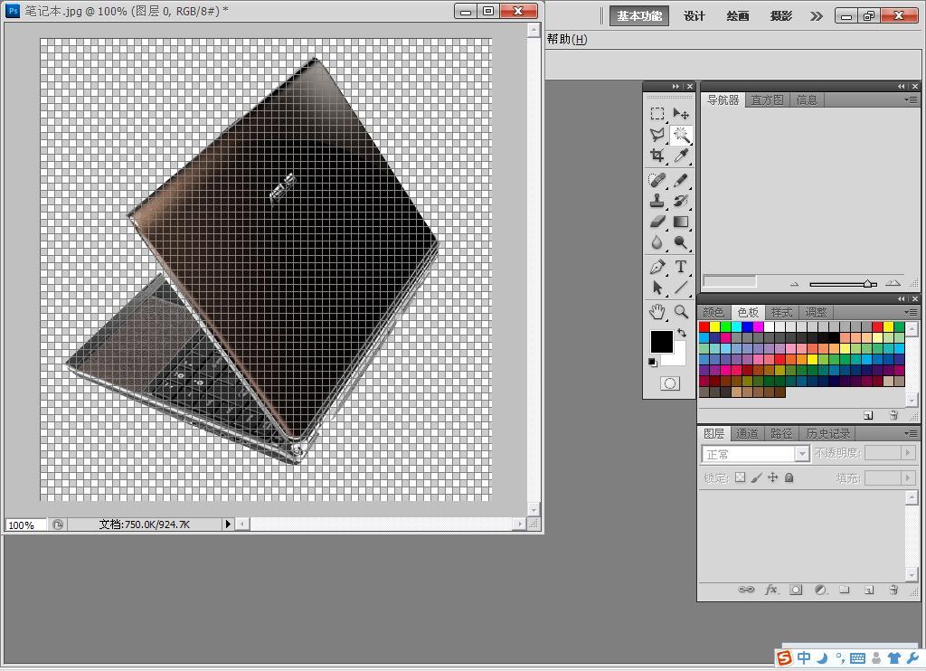Switch to the 通道 (Channels) tab
The width and height of the screenshot is (926, 671).
pos(747,433)
